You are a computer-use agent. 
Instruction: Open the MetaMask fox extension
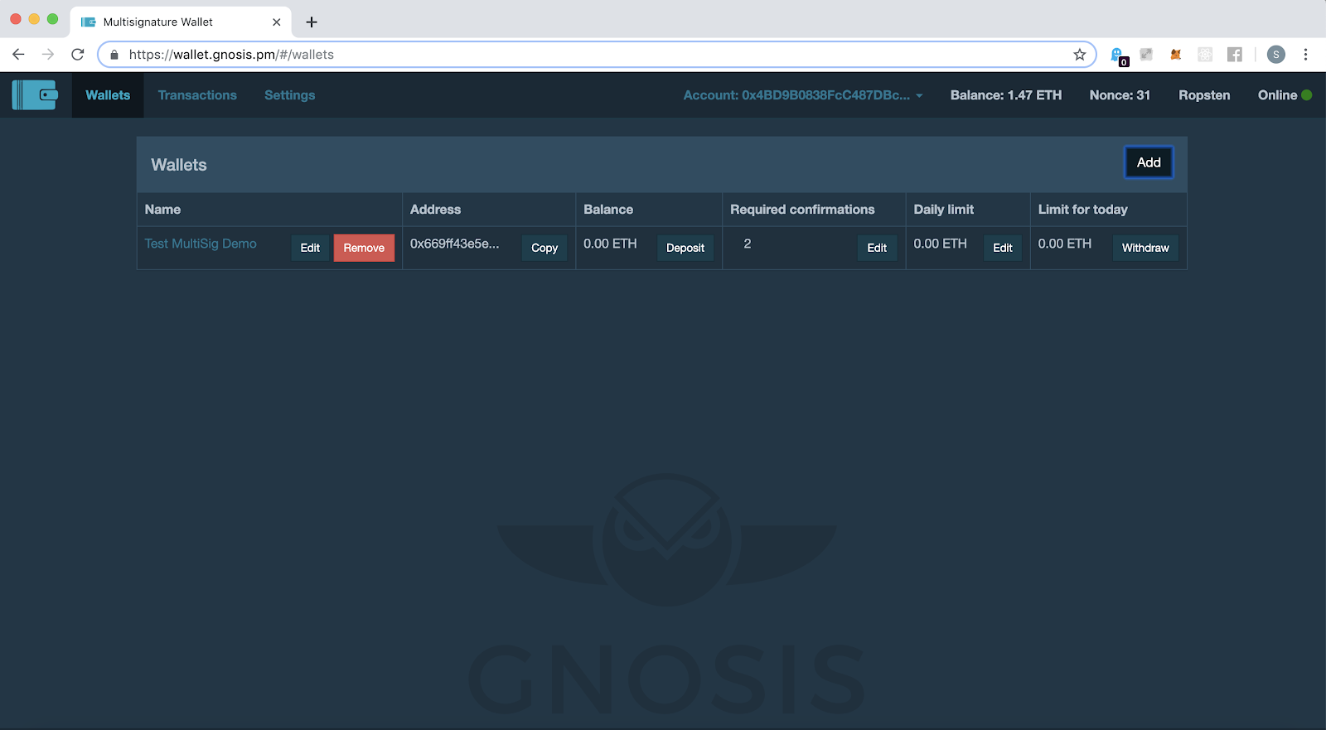pyautogui.click(x=1175, y=55)
